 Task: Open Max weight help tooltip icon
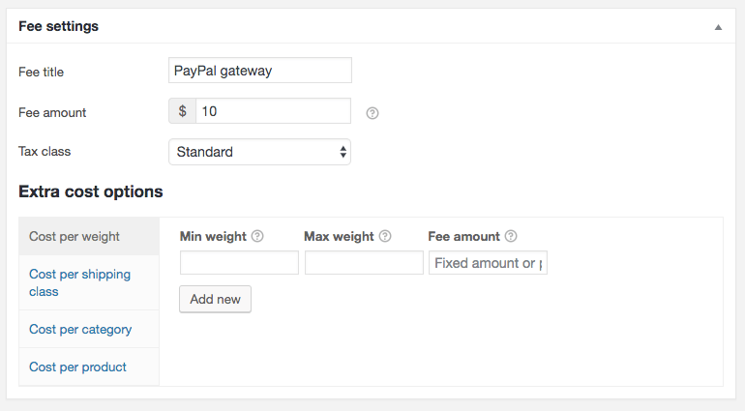pyautogui.click(x=385, y=236)
